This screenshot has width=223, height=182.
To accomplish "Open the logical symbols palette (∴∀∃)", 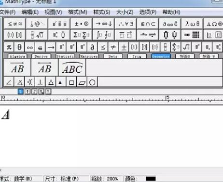I will [125, 24].
